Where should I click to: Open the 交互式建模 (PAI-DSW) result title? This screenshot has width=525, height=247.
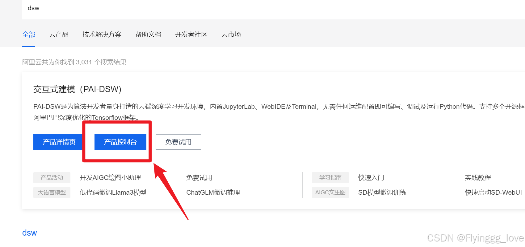click(x=78, y=89)
